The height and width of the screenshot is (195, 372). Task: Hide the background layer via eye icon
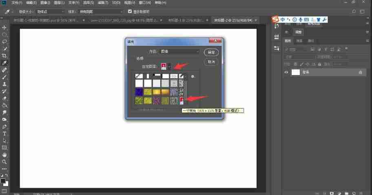click(x=286, y=72)
